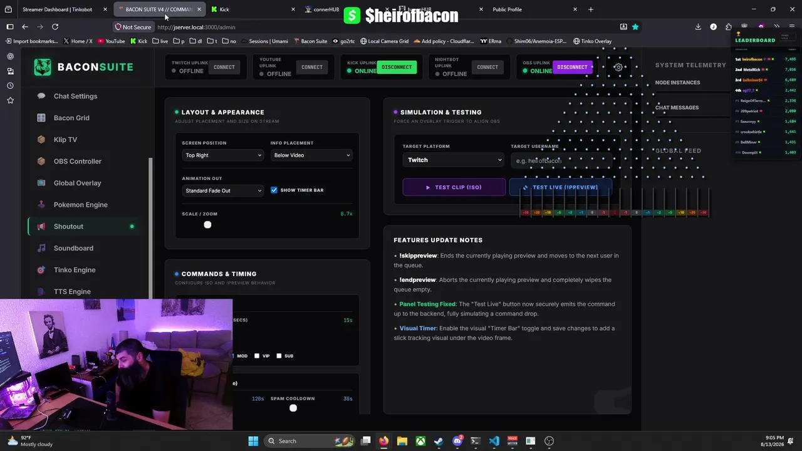The width and height of the screenshot is (802, 451).
Task: Click the Bacon Suite logo icon
Action: (43, 67)
